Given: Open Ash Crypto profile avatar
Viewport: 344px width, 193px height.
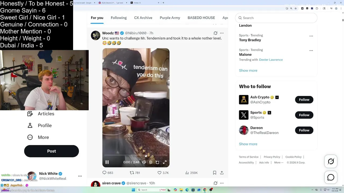Looking at the screenshot, I should [244, 100].
